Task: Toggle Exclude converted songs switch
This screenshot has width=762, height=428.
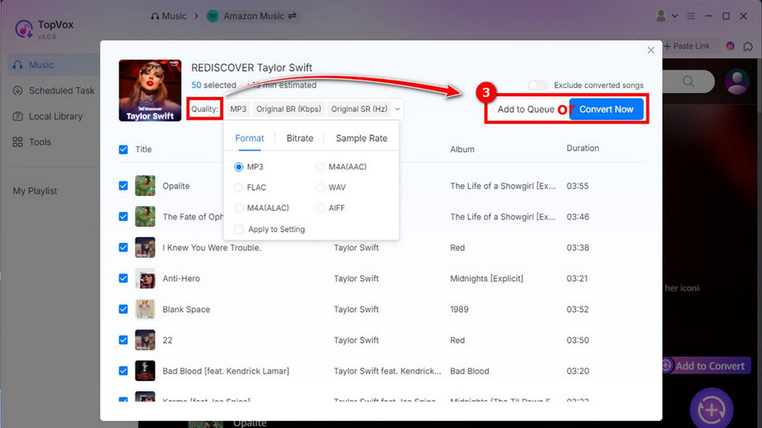Action: point(537,85)
